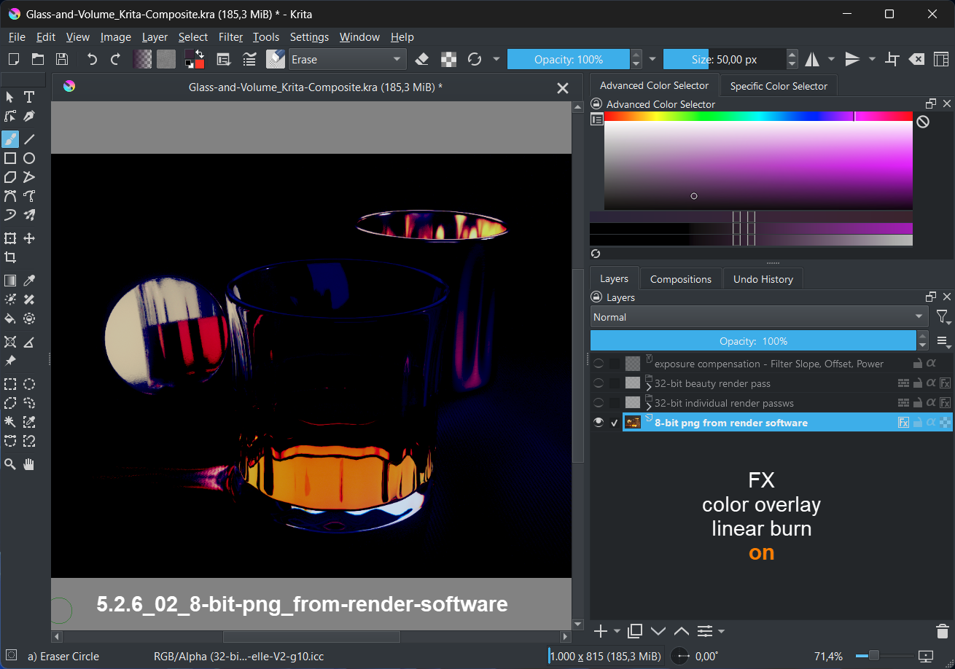Screen dimensions: 955x669
Task: Select the Zoom magnifier tool
Action: 10,464
